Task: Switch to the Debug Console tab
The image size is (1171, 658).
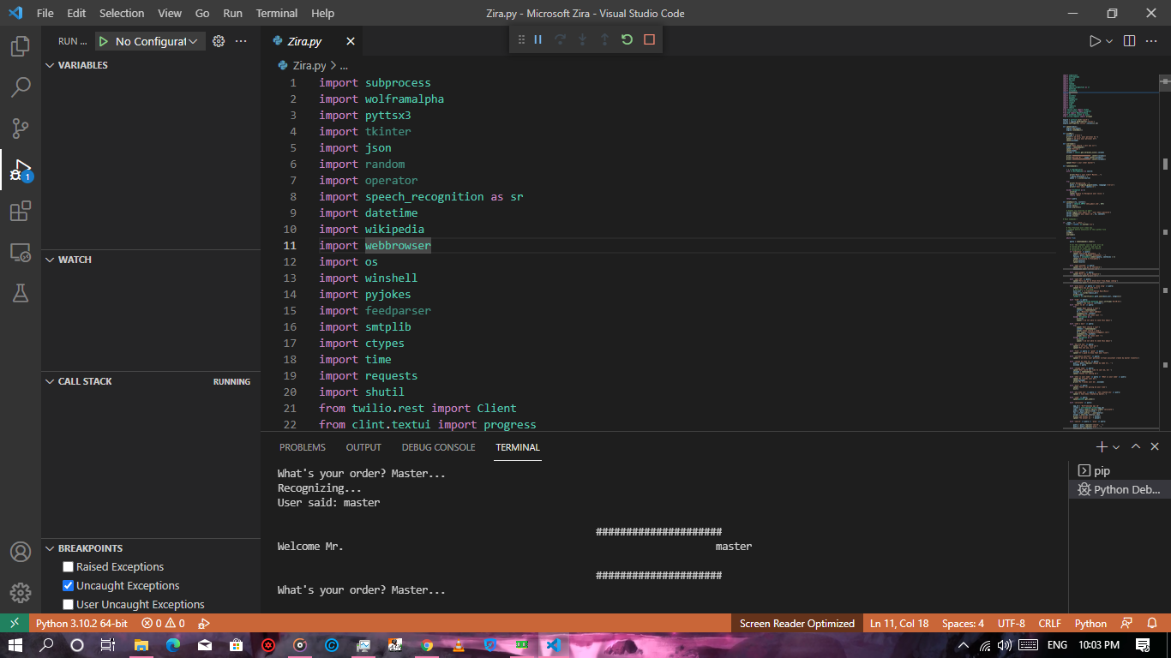Action: (438, 447)
